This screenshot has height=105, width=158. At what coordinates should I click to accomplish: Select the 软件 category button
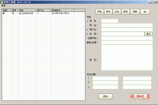tap(108, 12)
